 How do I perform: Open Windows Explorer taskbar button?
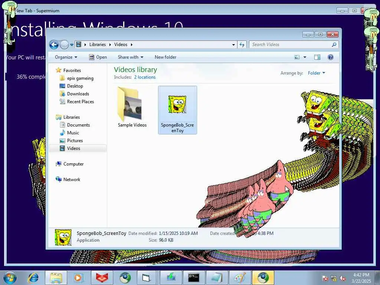coord(56,278)
